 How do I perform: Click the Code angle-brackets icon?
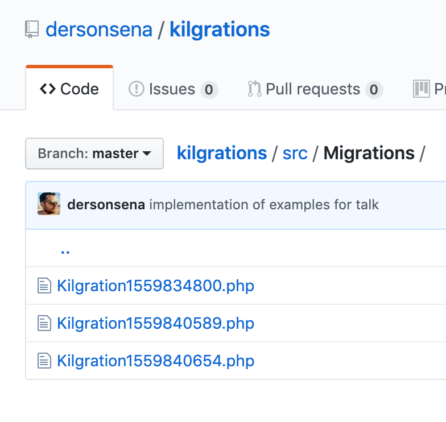48,89
